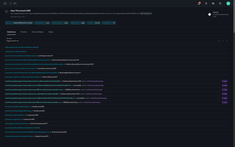Click the Locale en_US tag
This screenshot has height=147, width=235.
[94, 23]
